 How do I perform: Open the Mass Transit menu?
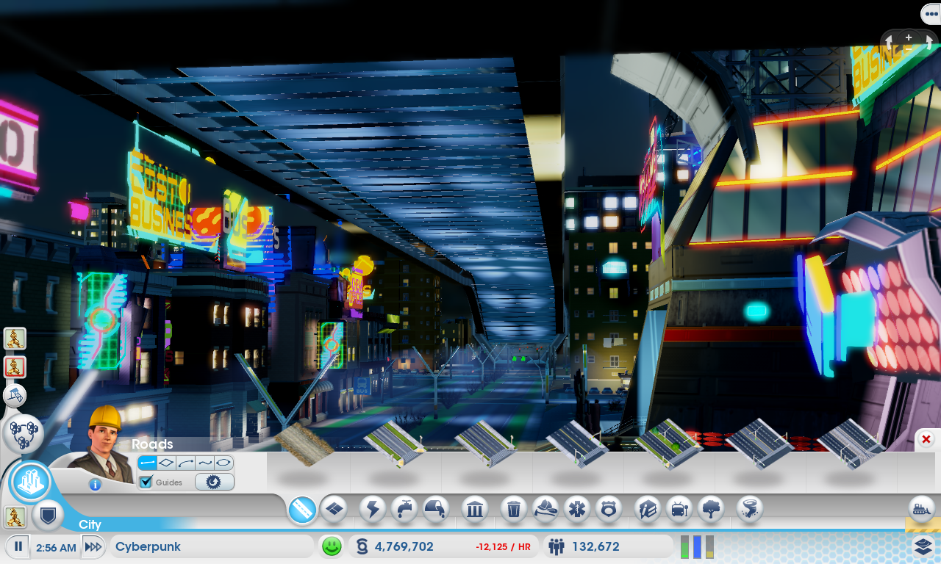pos(679,508)
